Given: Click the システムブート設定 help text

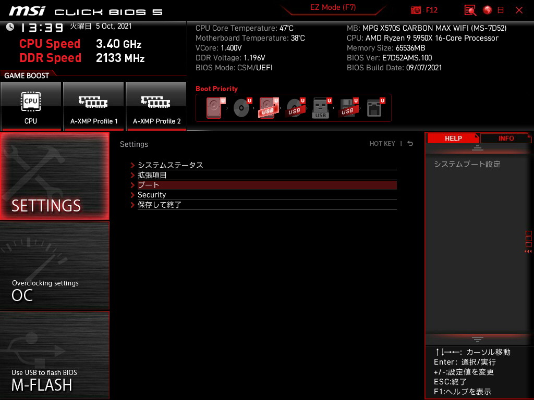Looking at the screenshot, I should (467, 164).
